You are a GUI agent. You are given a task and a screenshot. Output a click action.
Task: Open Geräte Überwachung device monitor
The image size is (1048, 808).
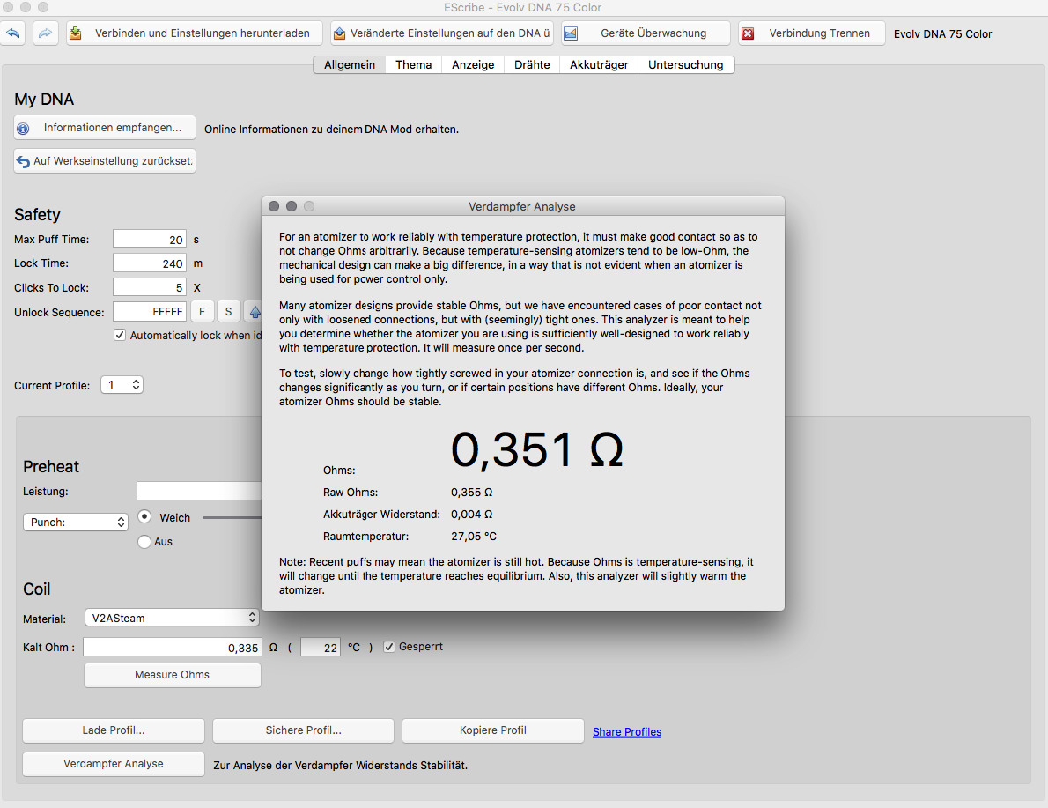pyautogui.click(x=646, y=33)
